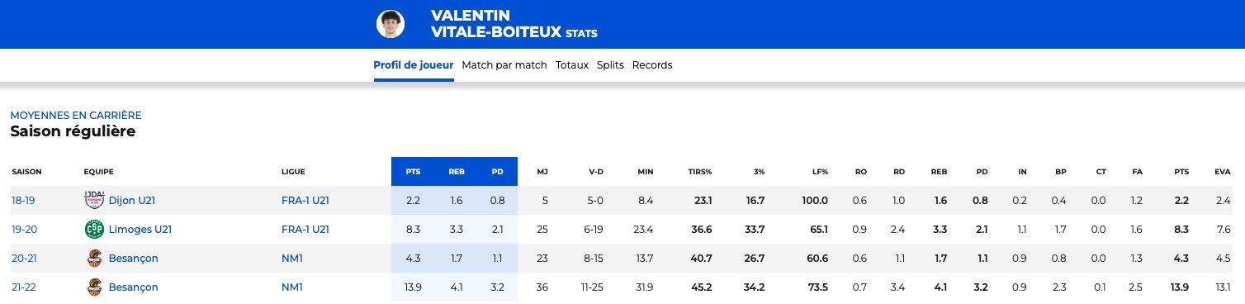Click the EVA column header
1245x304 pixels.
[x=1223, y=172]
